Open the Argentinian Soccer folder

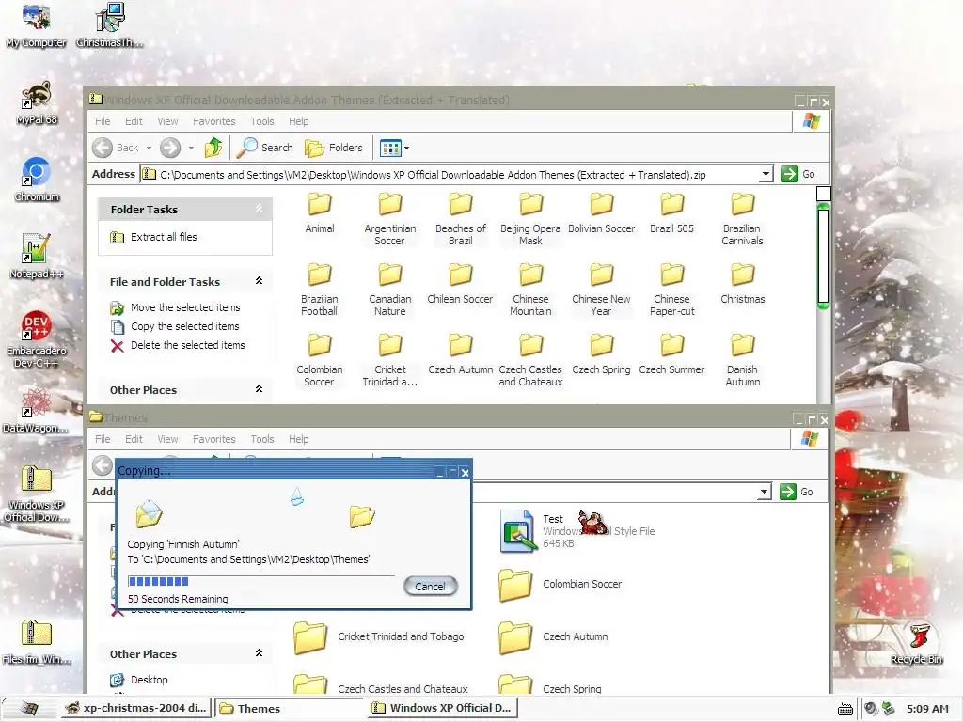pyautogui.click(x=390, y=218)
